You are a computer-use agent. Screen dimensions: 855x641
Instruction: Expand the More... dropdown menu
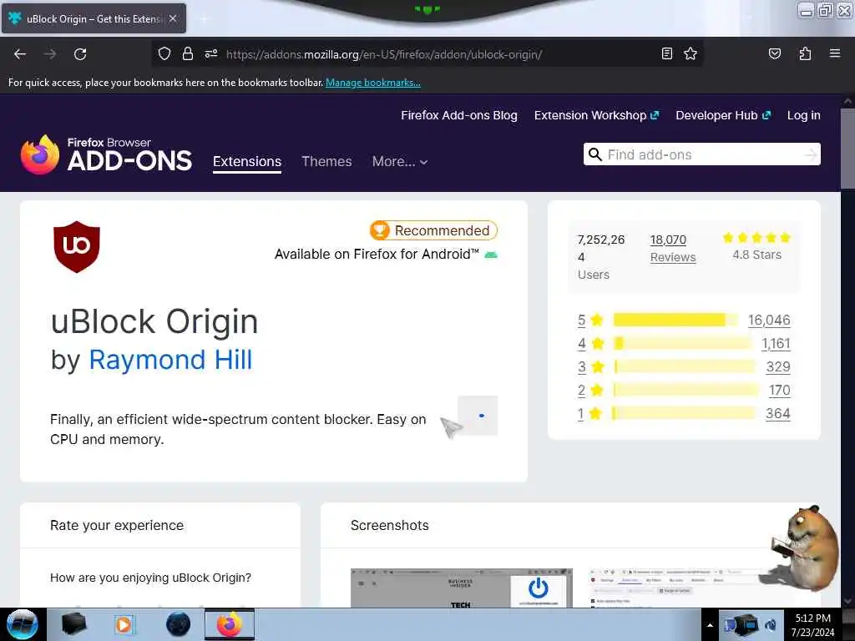coord(400,161)
